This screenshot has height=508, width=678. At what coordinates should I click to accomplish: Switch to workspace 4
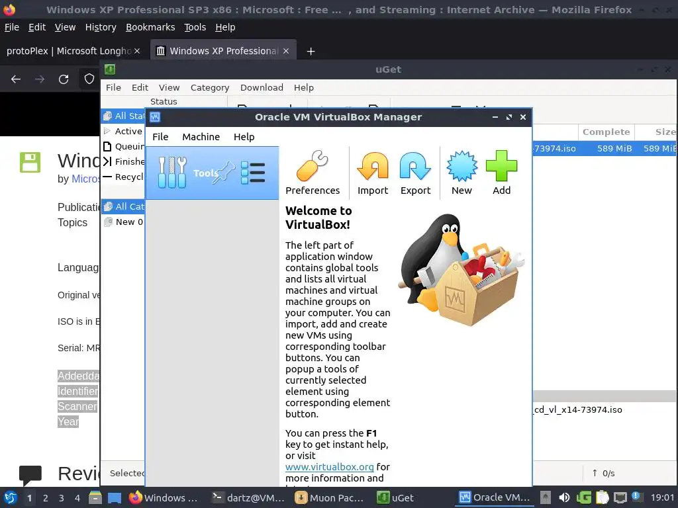pyautogui.click(x=77, y=498)
